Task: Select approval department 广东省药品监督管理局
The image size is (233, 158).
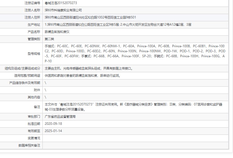Action: (60, 117)
